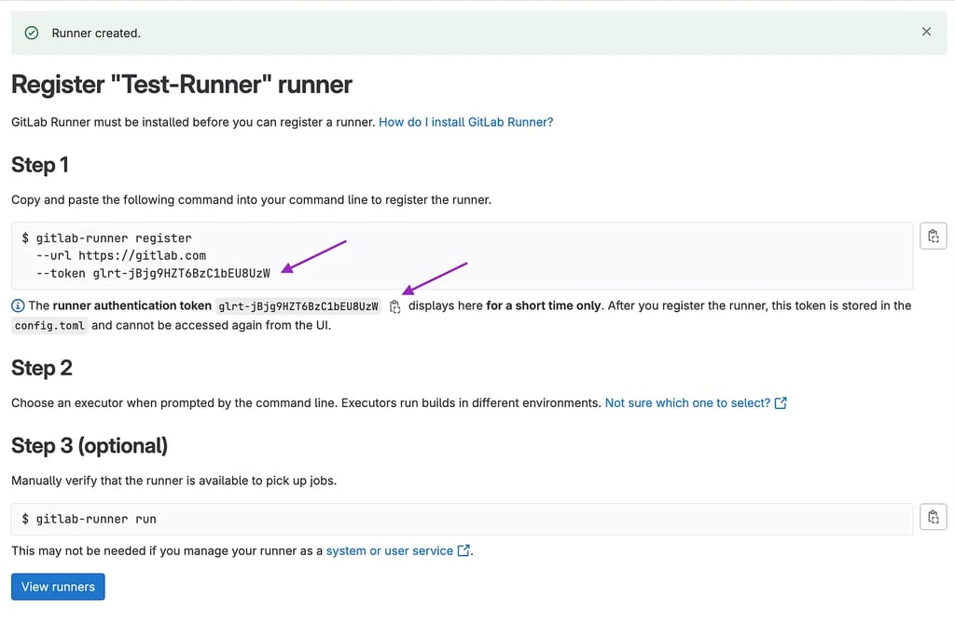
Task: Copy the runner authentication token inline
Action: tap(394, 306)
